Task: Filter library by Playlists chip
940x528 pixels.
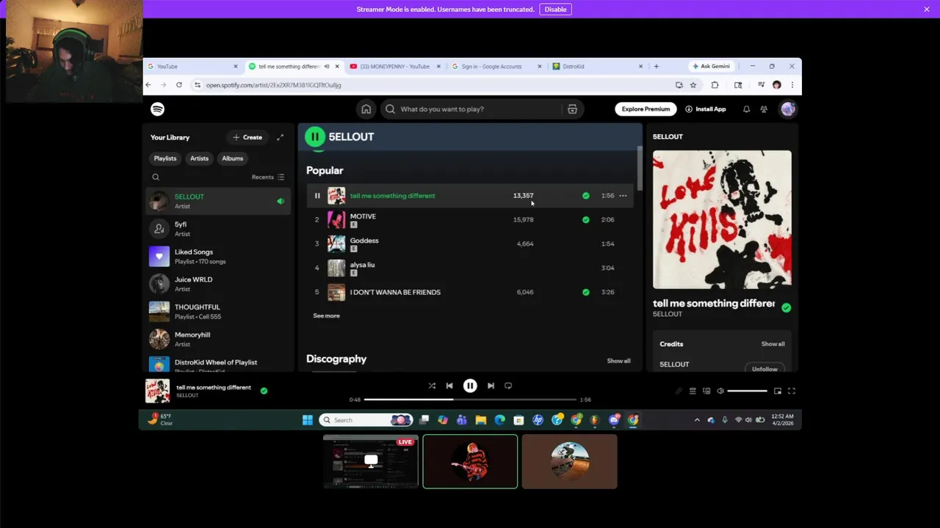Action: pyautogui.click(x=165, y=158)
